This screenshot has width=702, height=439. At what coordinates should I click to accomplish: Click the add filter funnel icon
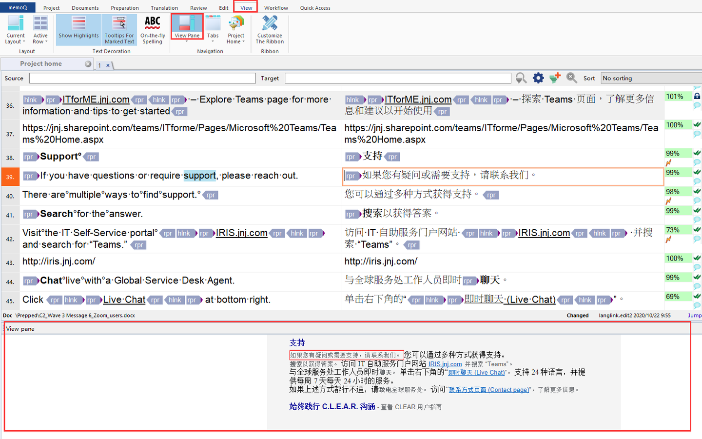tap(555, 78)
